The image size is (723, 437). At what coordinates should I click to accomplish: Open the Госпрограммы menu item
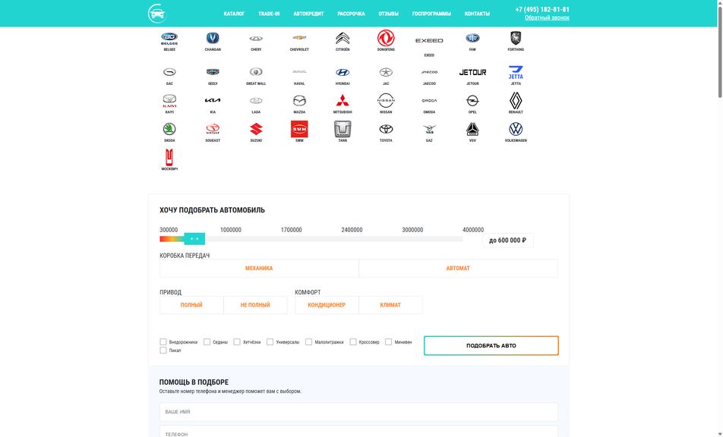click(x=431, y=14)
